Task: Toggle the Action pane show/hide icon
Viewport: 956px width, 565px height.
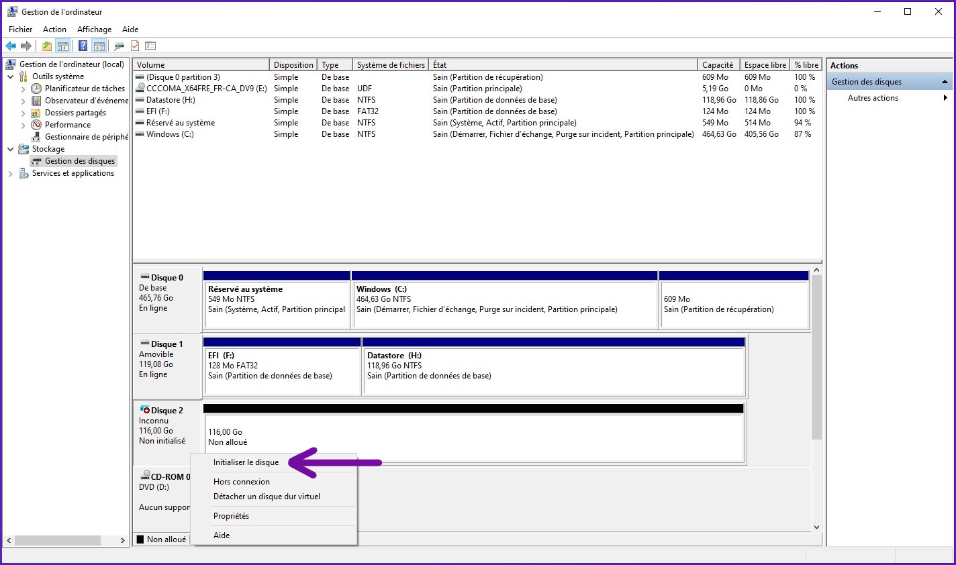Action: click(99, 46)
